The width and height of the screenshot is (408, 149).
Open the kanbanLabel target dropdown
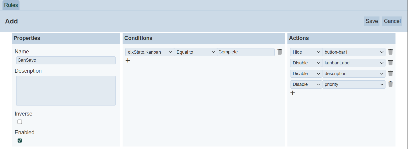click(353, 63)
